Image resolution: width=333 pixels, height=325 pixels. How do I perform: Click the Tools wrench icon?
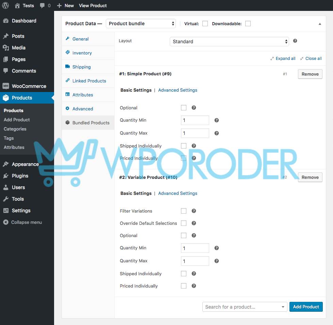6,199
